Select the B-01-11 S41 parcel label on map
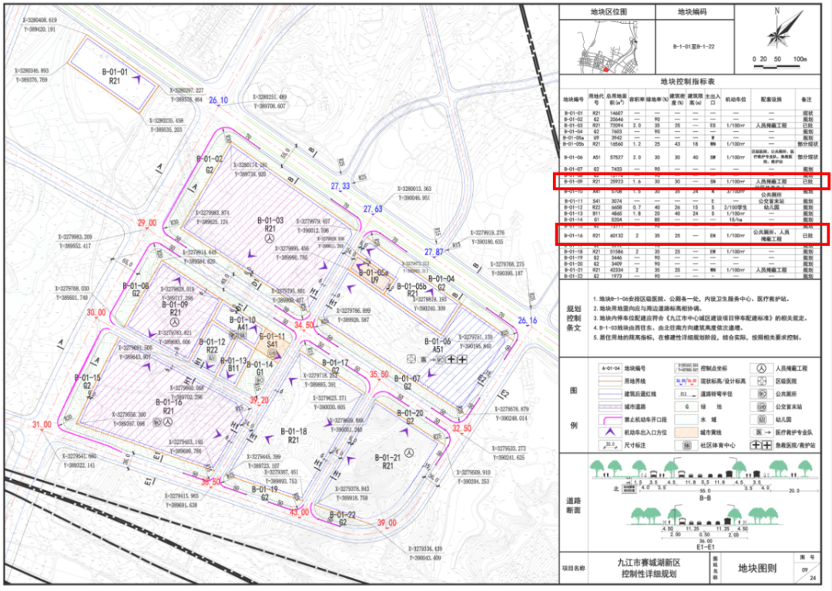This screenshot has width=832, height=591. click(x=272, y=340)
